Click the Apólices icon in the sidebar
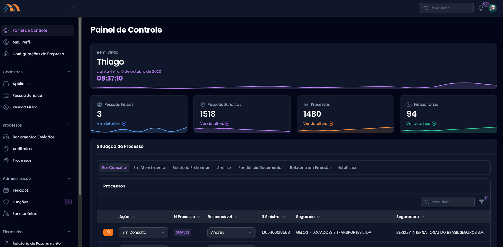This screenshot has width=503, height=247. pyautogui.click(x=6, y=84)
